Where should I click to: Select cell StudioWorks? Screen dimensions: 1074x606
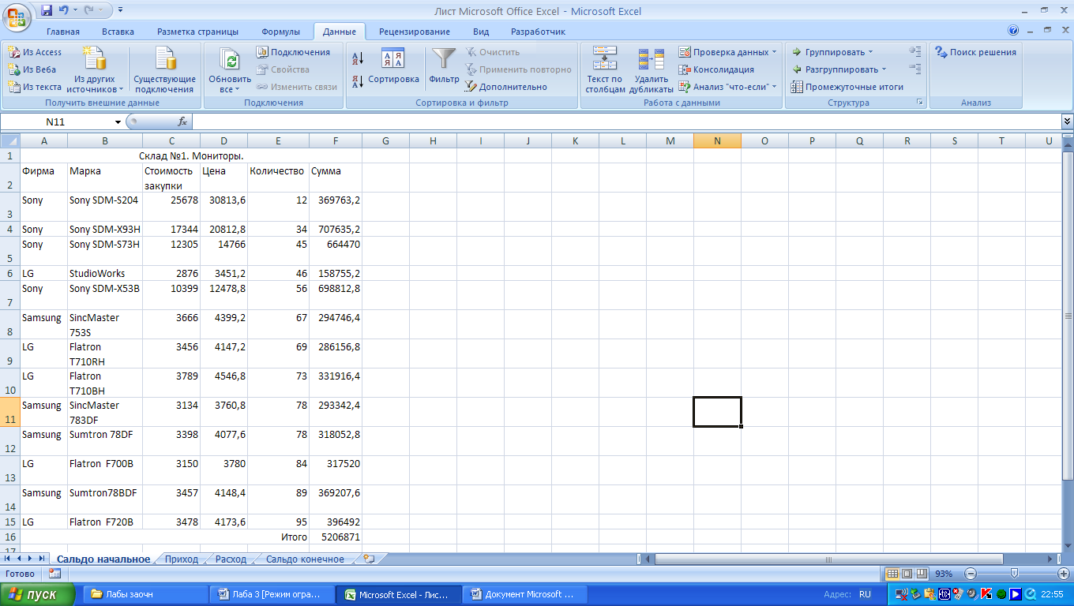(x=105, y=273)
